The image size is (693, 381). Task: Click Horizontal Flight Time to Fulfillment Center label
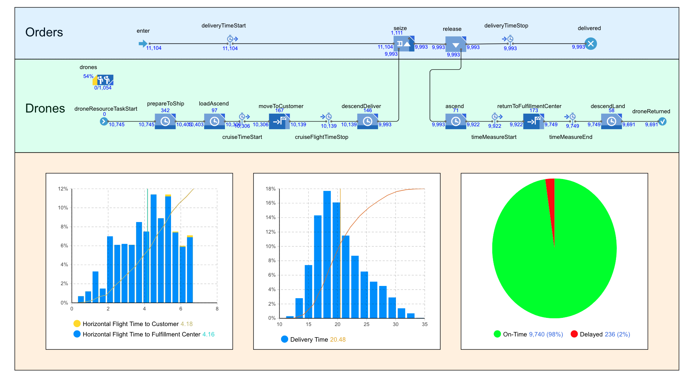(x=141, y=334)
